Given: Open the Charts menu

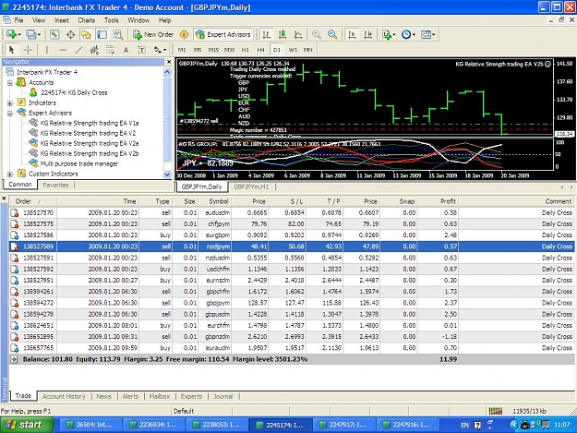Looking at the screenshot, I should click(87, 20).
